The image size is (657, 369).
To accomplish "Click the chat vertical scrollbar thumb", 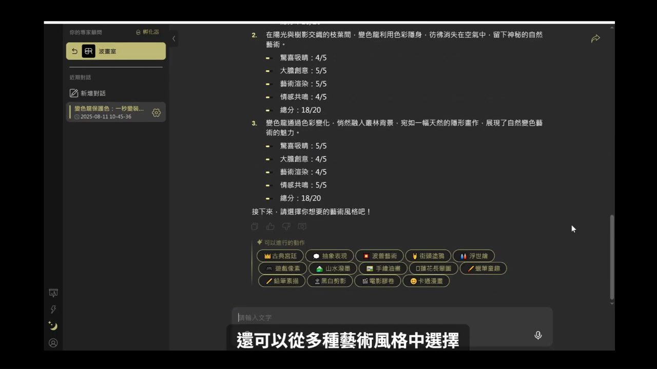I will (x=612, y=257).
